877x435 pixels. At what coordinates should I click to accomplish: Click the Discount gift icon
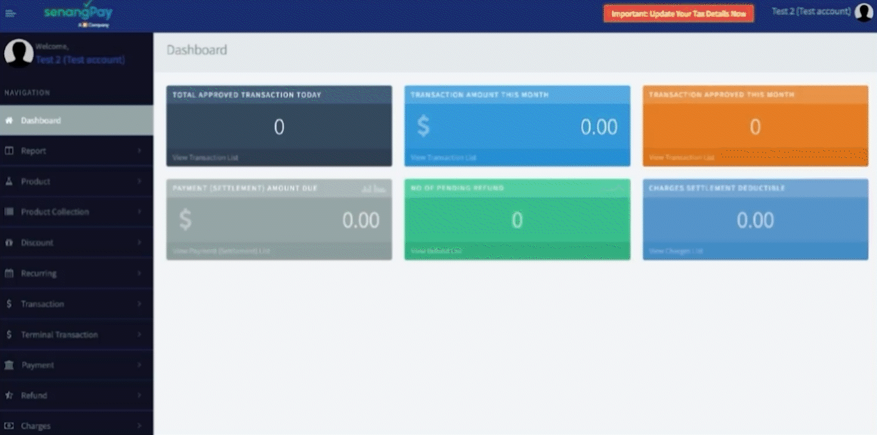point(9,243)
